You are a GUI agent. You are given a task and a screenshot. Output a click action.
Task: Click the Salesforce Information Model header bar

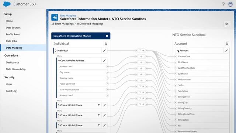pos(81,36)
